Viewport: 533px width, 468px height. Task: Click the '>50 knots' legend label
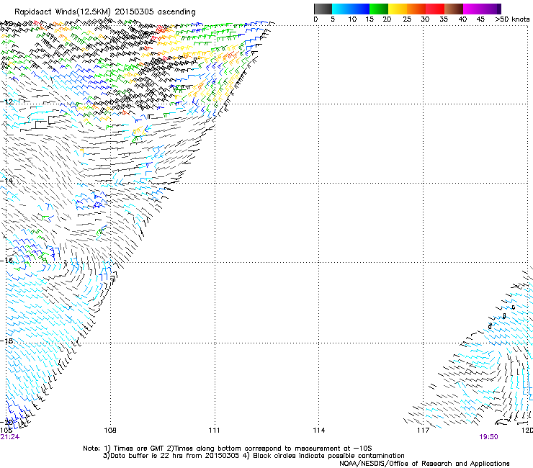[512, 19]
